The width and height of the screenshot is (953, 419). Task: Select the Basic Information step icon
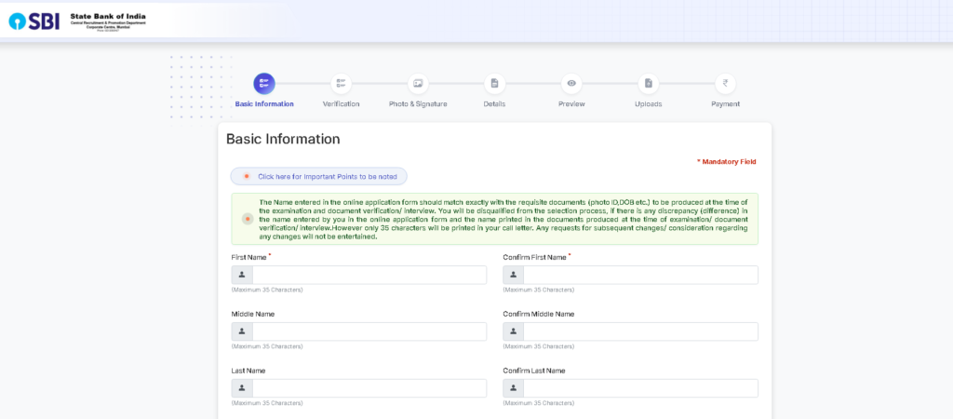click(263, 83)
